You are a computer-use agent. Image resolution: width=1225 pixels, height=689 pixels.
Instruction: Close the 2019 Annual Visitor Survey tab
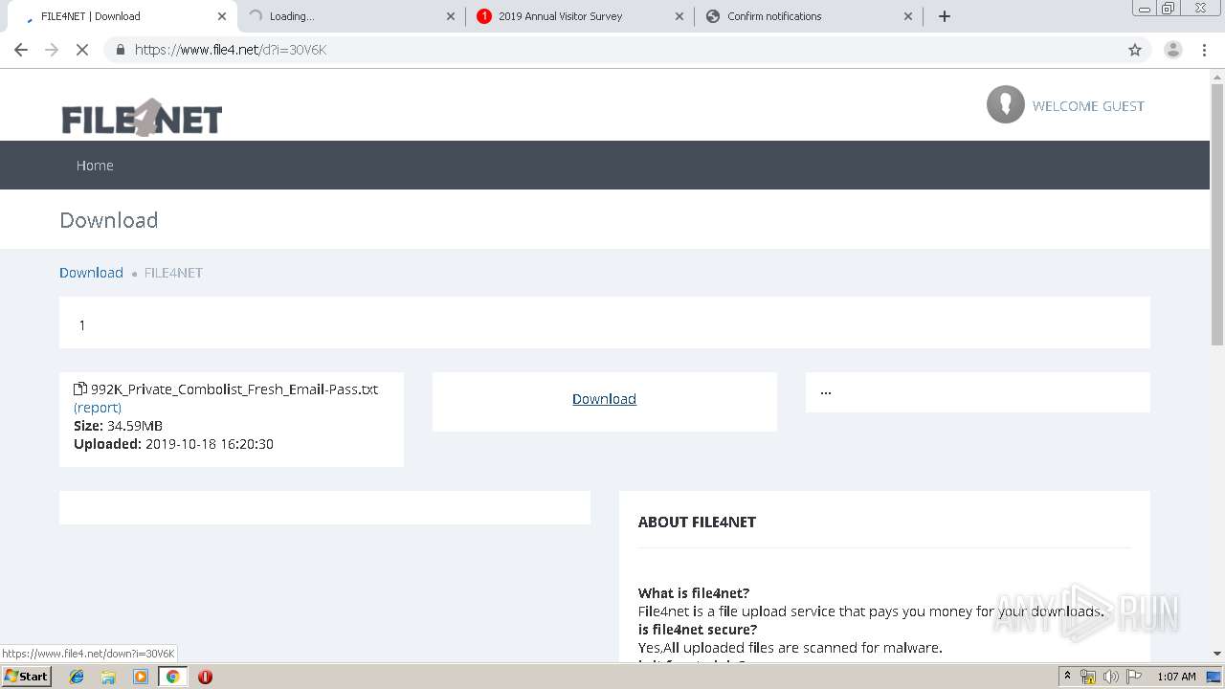[679, 16]
